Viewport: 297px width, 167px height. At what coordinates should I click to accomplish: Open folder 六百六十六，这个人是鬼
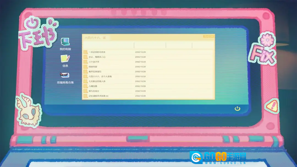click(100, 76)
